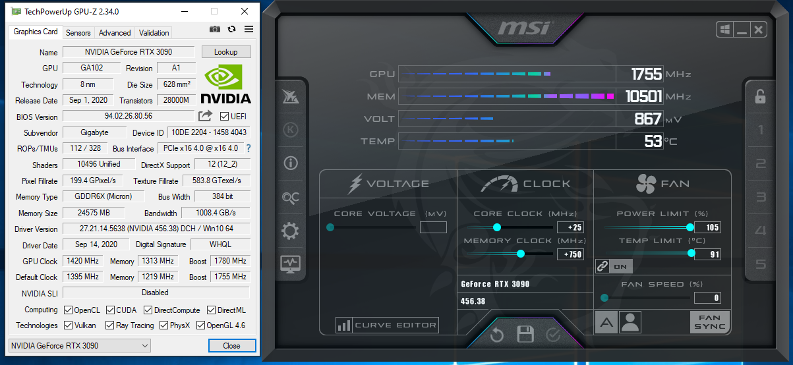Launch the OC Scanner icon
The width and height of the screenshot is (793, 365).
click(x=291, y=197)
